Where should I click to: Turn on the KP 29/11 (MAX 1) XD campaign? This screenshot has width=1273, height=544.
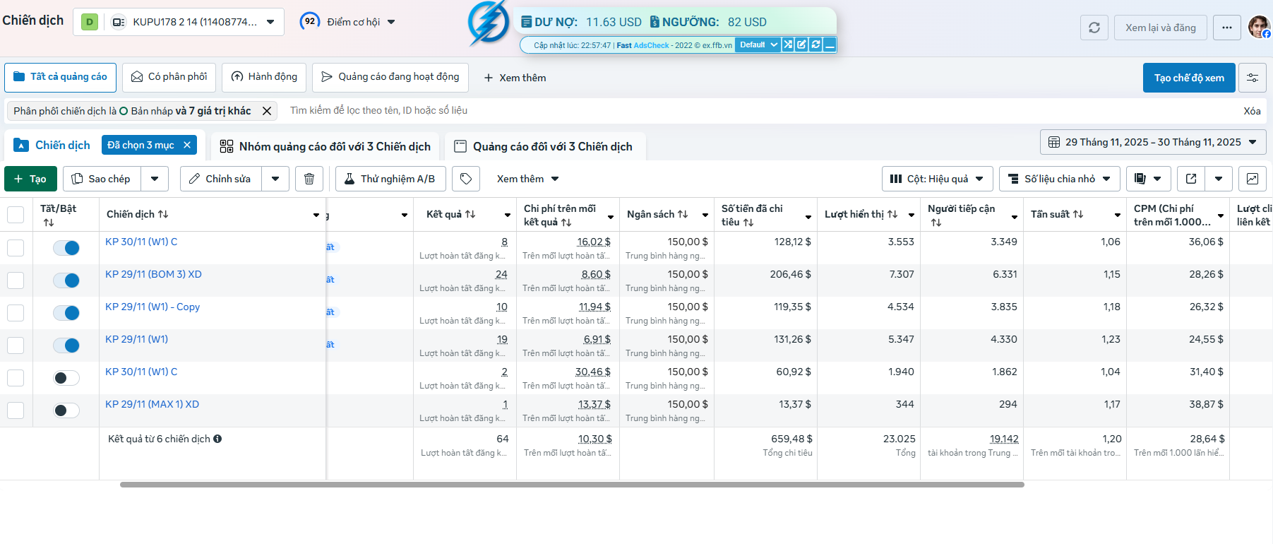tap(66, 410)
